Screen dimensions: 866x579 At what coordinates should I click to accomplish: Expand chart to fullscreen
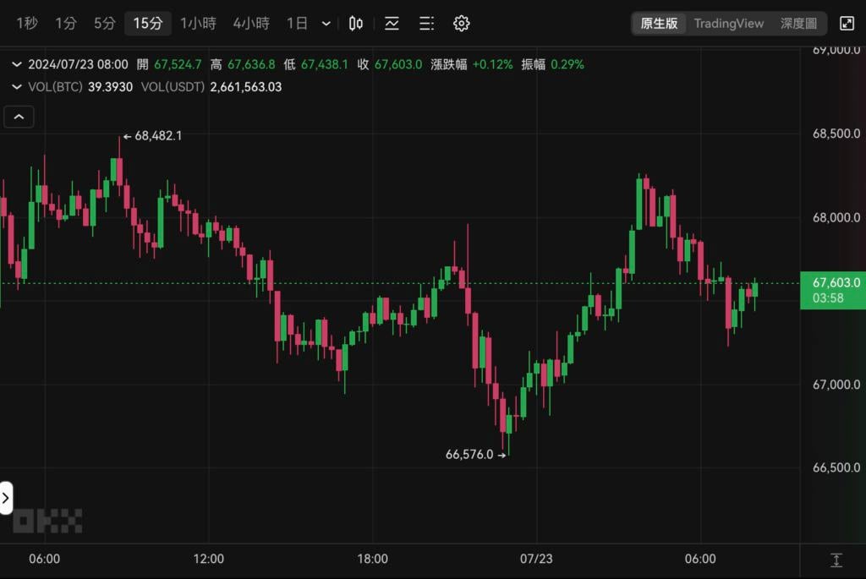point(847,23)
